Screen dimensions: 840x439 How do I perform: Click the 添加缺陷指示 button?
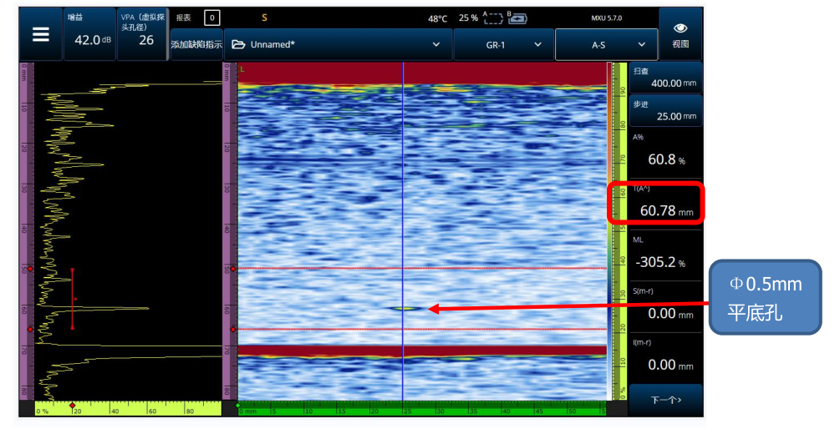click(x=196, y=44)
